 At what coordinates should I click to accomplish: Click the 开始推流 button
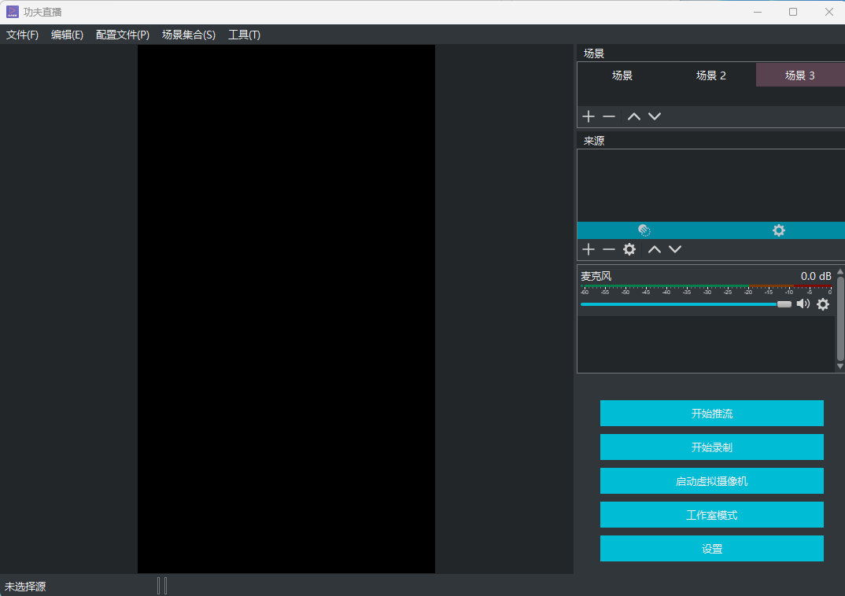pos(711,413)
